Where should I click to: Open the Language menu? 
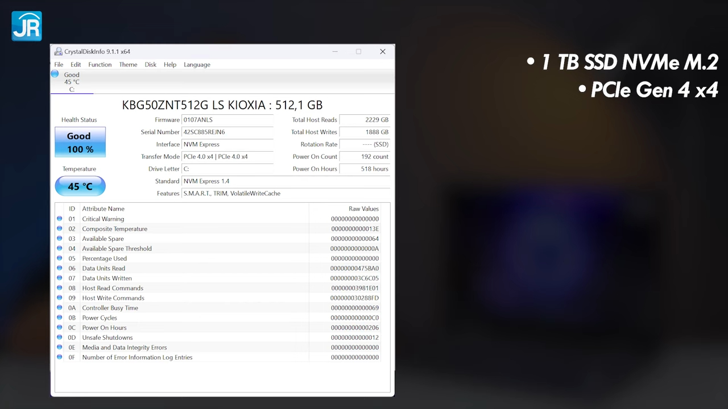197,65
